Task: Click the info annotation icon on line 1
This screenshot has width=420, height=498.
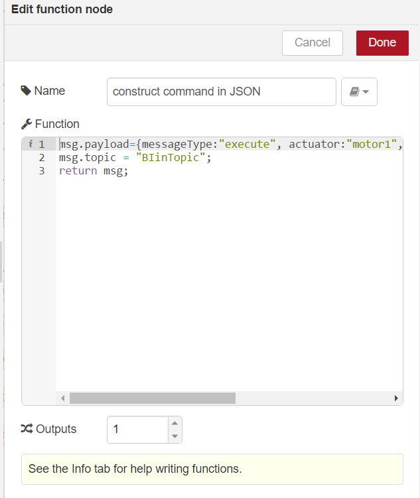Action: pyautogui.click(x=31, y=144)
